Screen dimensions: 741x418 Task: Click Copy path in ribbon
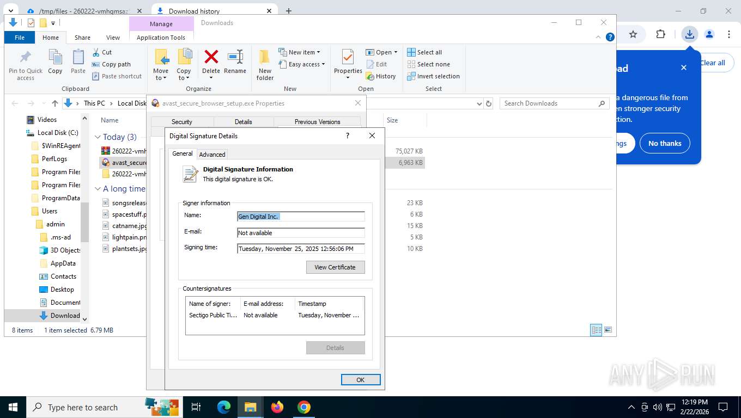[x=111, y=64]
